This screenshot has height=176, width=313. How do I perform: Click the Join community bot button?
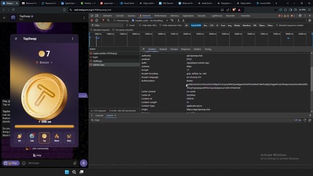[x=37, y=149]
